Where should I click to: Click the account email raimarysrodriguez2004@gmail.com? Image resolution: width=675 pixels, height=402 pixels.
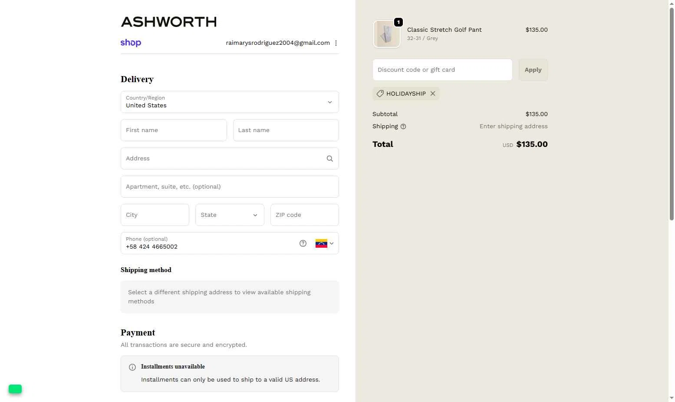(x=278, y=43)
